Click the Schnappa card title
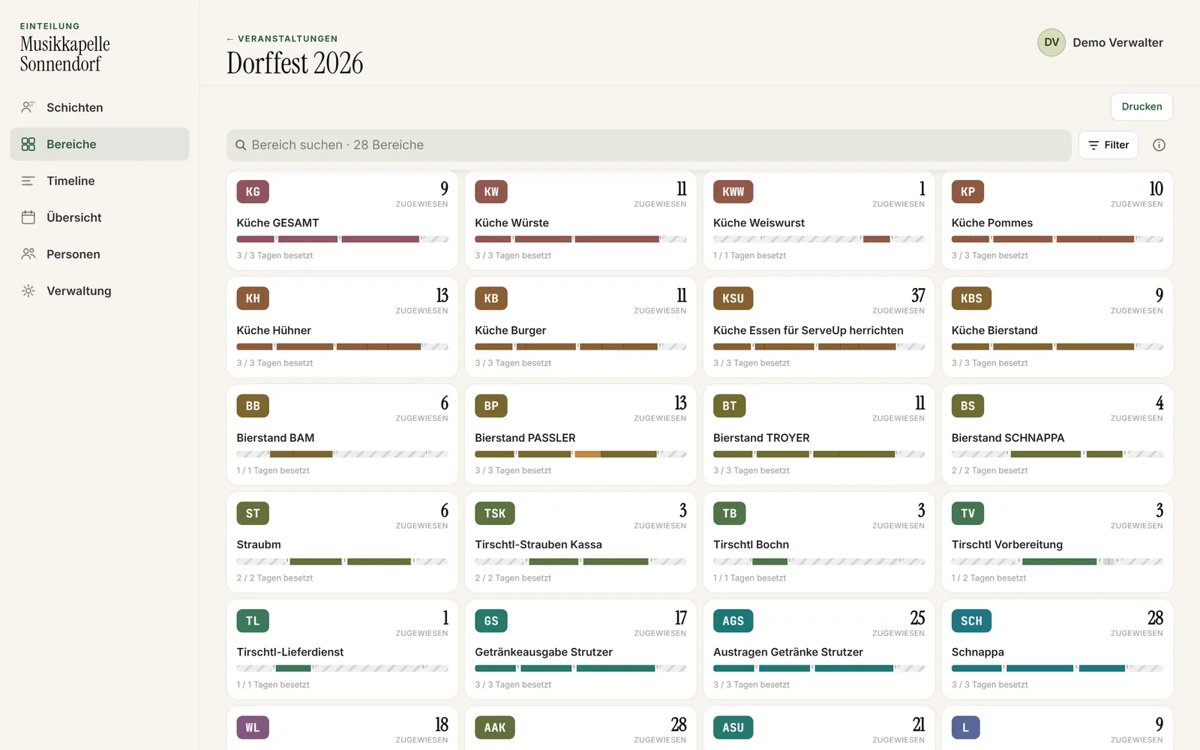The height and width of the screenshot is (750, 1200). 977,652
